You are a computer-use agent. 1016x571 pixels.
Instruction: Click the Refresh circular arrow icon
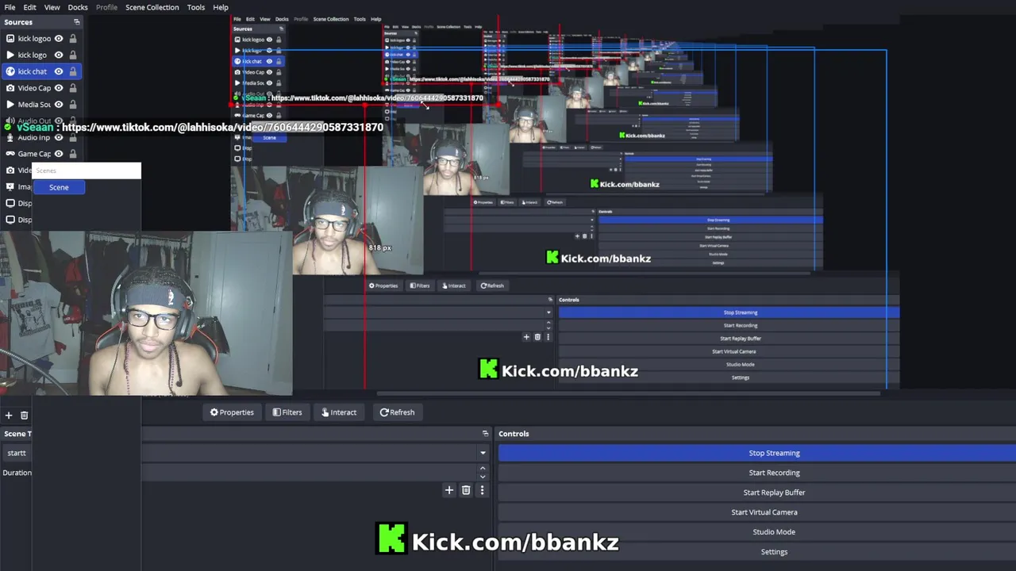coord(384,412)
